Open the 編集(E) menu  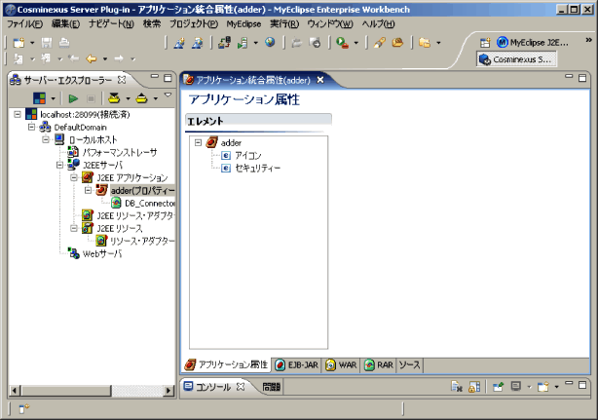(x=65, y=24)
